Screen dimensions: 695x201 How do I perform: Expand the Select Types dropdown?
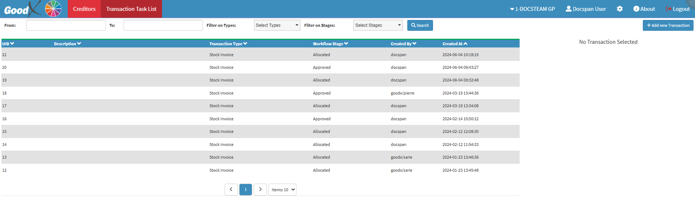coord(277,25)
